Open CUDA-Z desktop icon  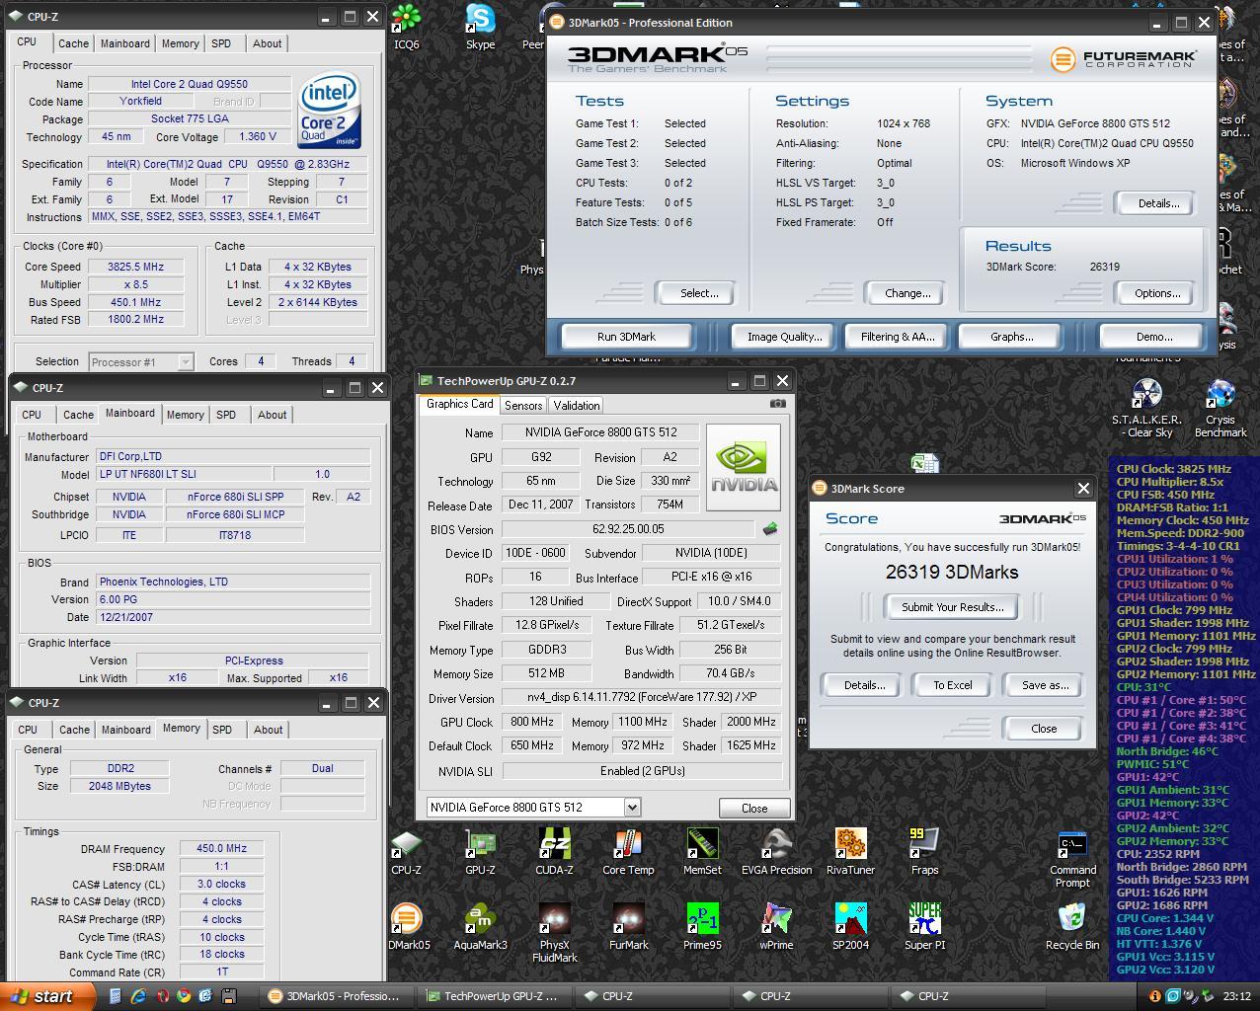coord(554,852)
